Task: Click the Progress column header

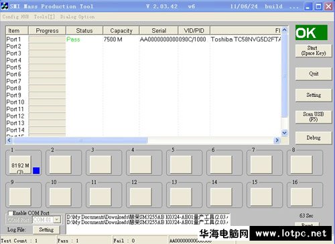Action: (x=47, y=31)
